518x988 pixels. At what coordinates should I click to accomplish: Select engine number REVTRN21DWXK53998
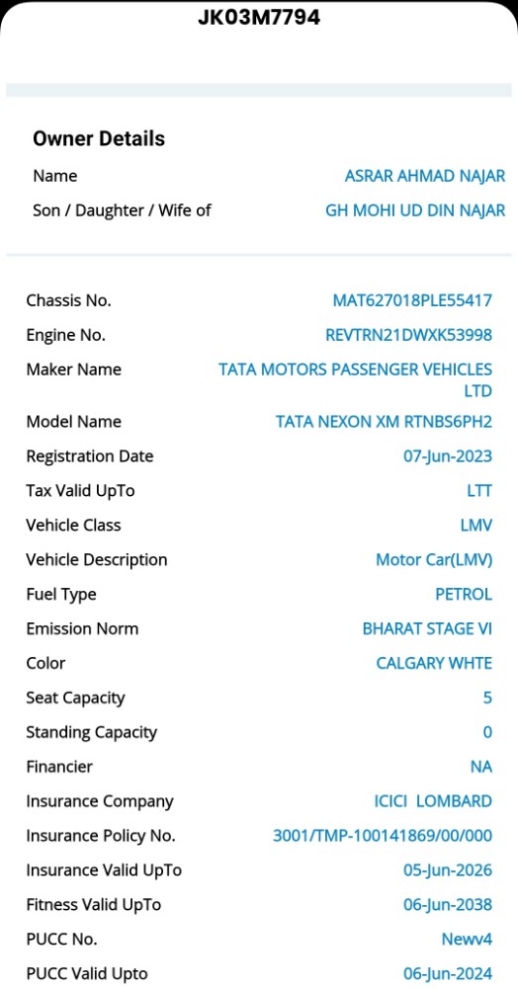point(408,335)
